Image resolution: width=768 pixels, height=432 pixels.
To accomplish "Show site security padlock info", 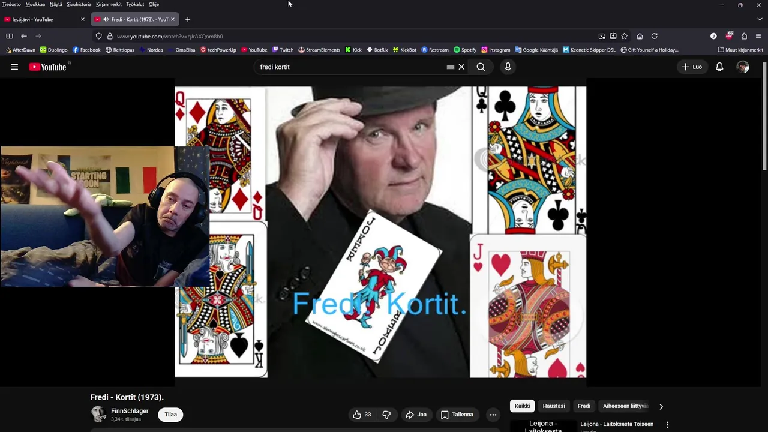I will [110, 36].
